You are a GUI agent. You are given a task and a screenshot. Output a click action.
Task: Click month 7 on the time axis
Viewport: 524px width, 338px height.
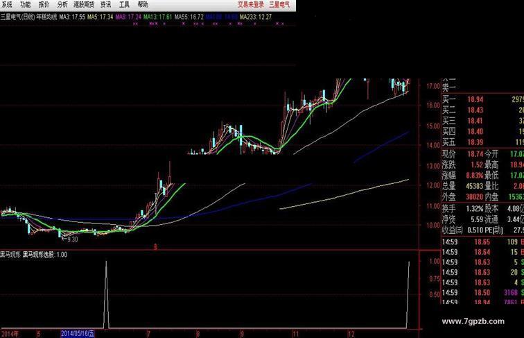pyautogui.click(x=148, y=334)
